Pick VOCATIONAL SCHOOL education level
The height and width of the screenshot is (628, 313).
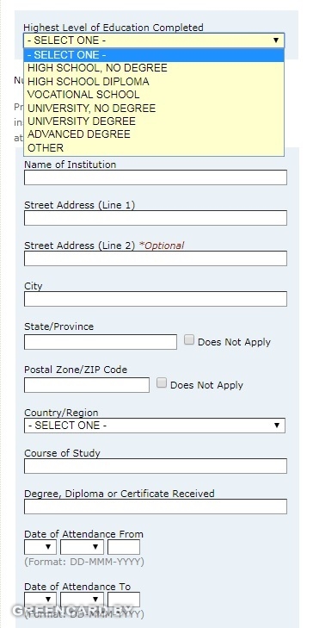(154, 95)
